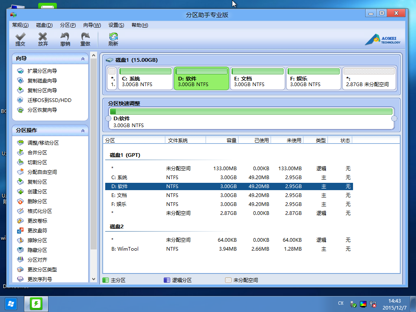Launch the 复制磁盘向导 wizard
The height and width of the screenshot is (312, 416).
pyautogui.click(x=37, y=81)
